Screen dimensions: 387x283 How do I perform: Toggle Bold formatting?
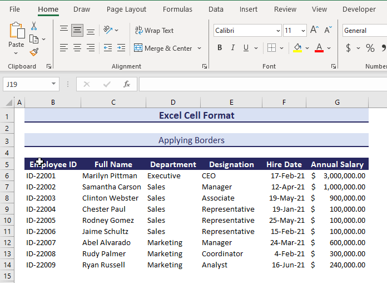(x=220, y=48)
